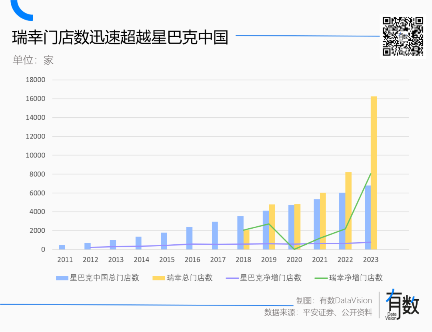Select the tall yellow 2023 瑞幸 bar
This screenshot has width=432, height=332.
coord(374,172)
